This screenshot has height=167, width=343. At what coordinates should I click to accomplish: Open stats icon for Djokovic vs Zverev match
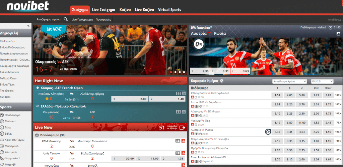(x=183, y=94)
